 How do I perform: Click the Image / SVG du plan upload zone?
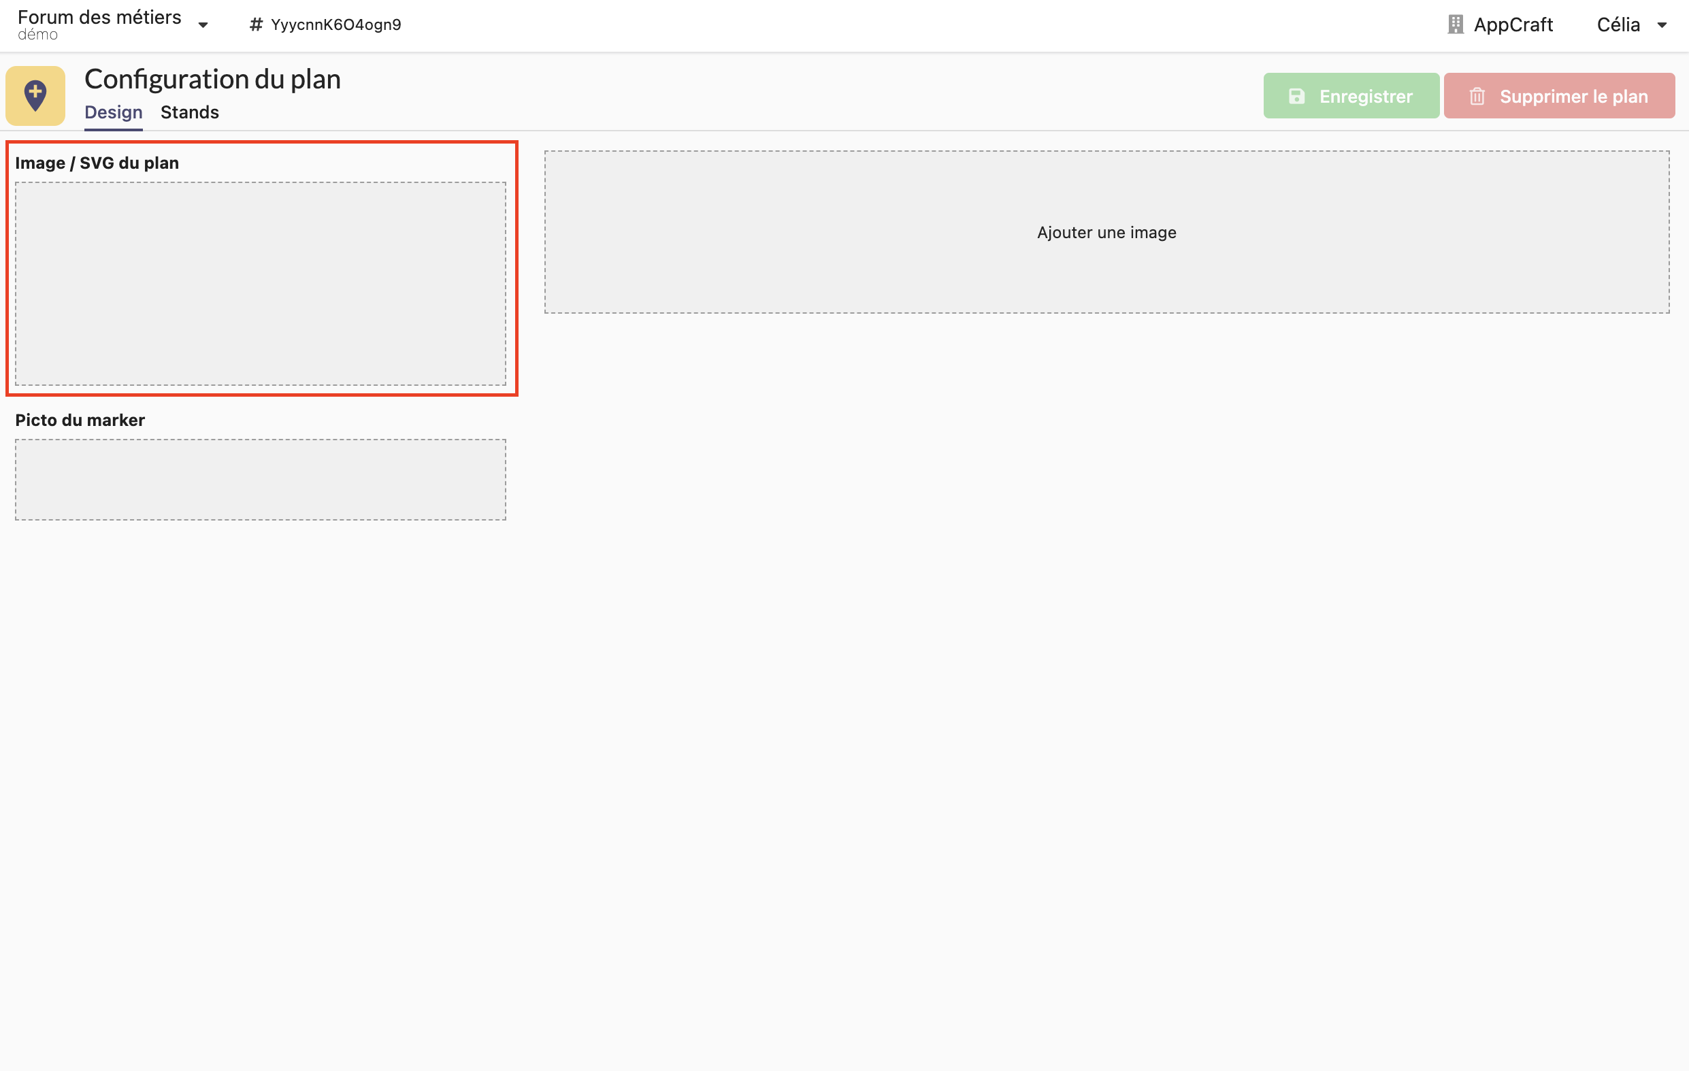tap(260, 284)
